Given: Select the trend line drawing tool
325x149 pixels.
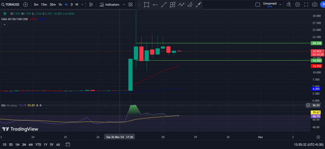Looking at the screenshot, I should point(164,4).
